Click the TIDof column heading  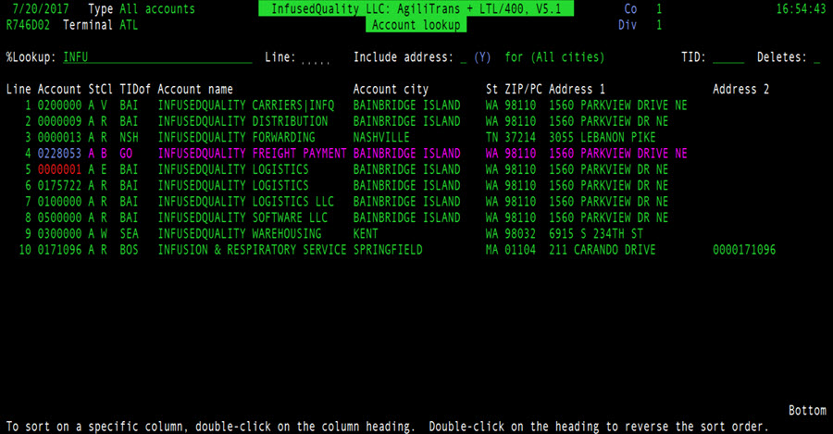pyautogui.click(x=134, y=89)
